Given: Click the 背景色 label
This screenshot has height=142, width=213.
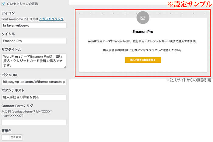Looking at the screenshot, I should click(6, 131).
